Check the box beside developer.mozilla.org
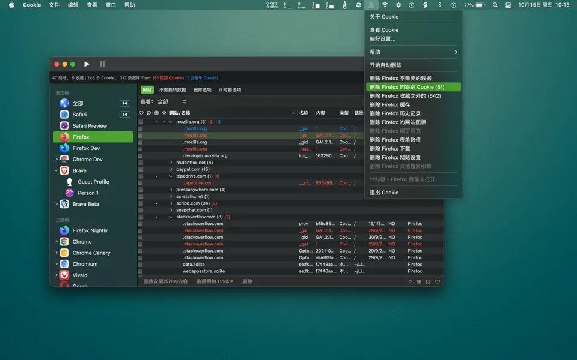 (x=141, y=155)
